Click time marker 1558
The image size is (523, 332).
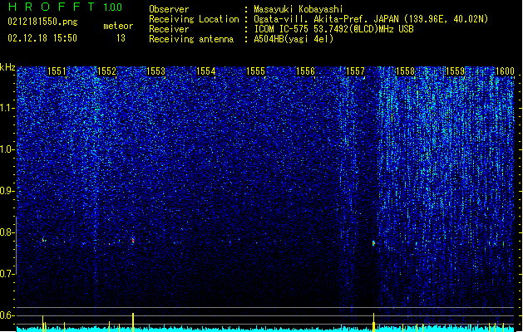pos(405,71)
